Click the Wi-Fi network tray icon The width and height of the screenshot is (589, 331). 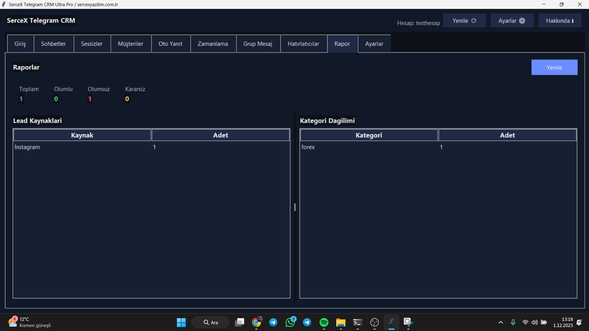tap(525, 322)
